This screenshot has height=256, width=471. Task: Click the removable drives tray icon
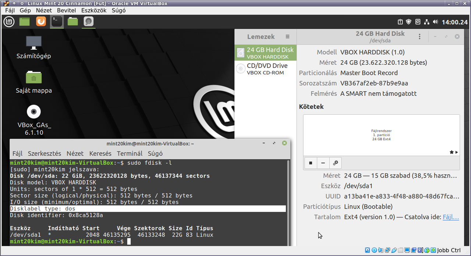tap(418, 22)
